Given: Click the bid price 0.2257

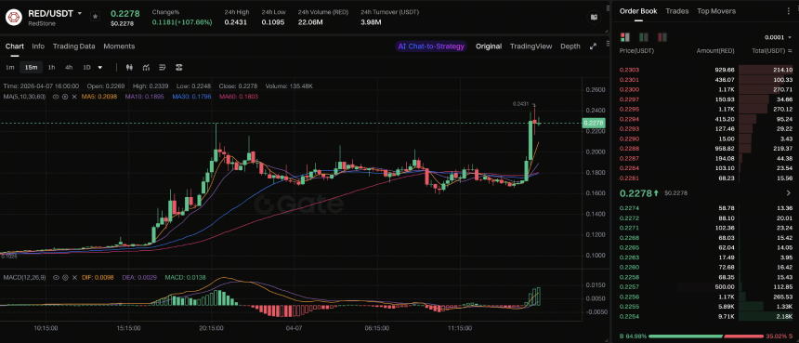Looking at the screenshot, I should 629,287.
